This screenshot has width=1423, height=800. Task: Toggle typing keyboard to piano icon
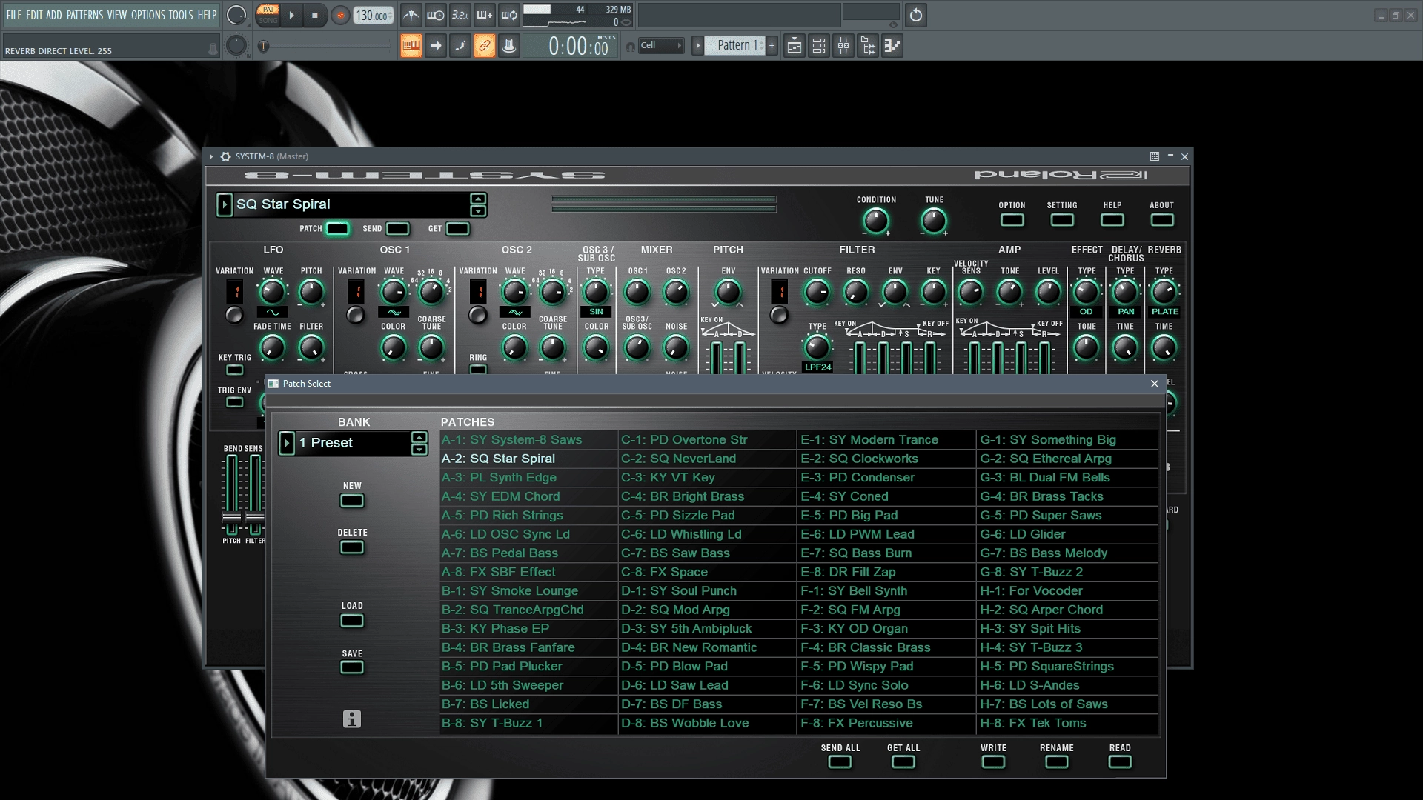click(x=411, y=46)
